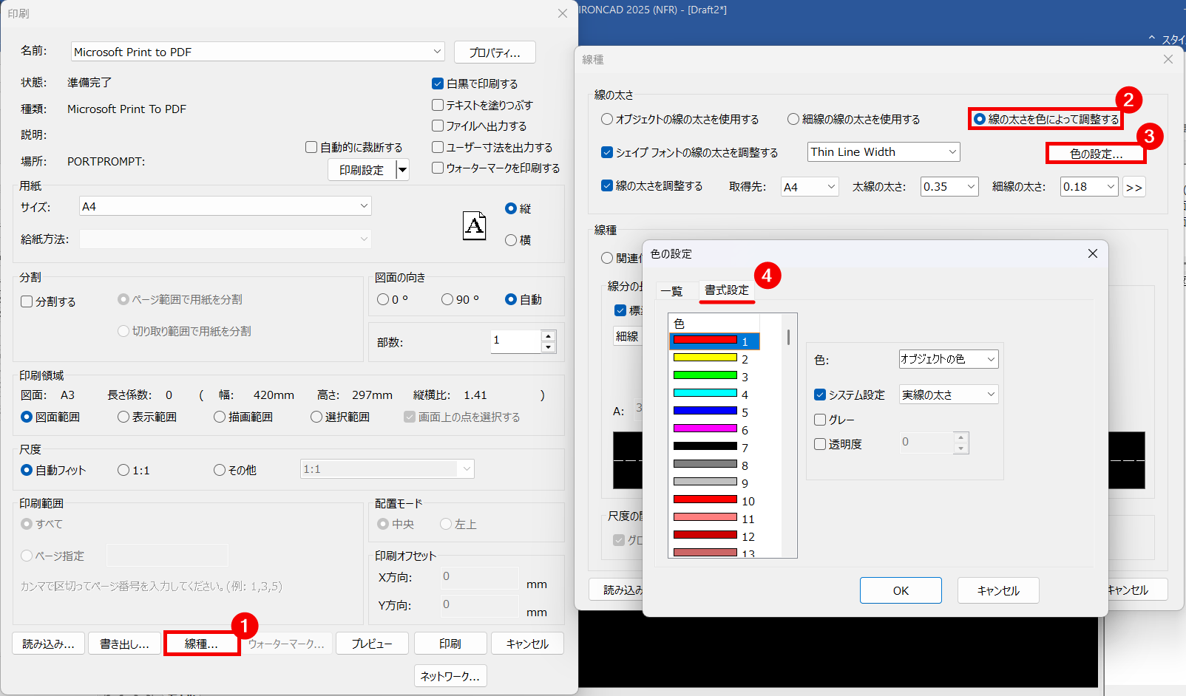1186x696 pixels.
Task: Increment the 部数 copies stepper
Action: (x=548, y=336)
